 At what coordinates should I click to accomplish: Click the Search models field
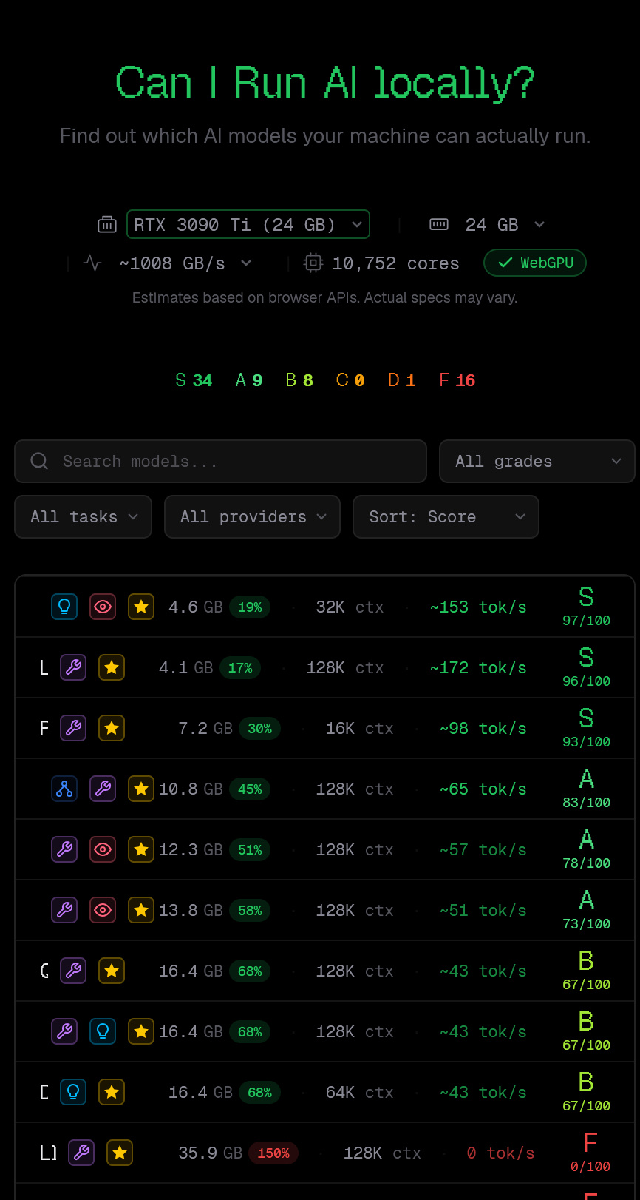coord(220,462)
